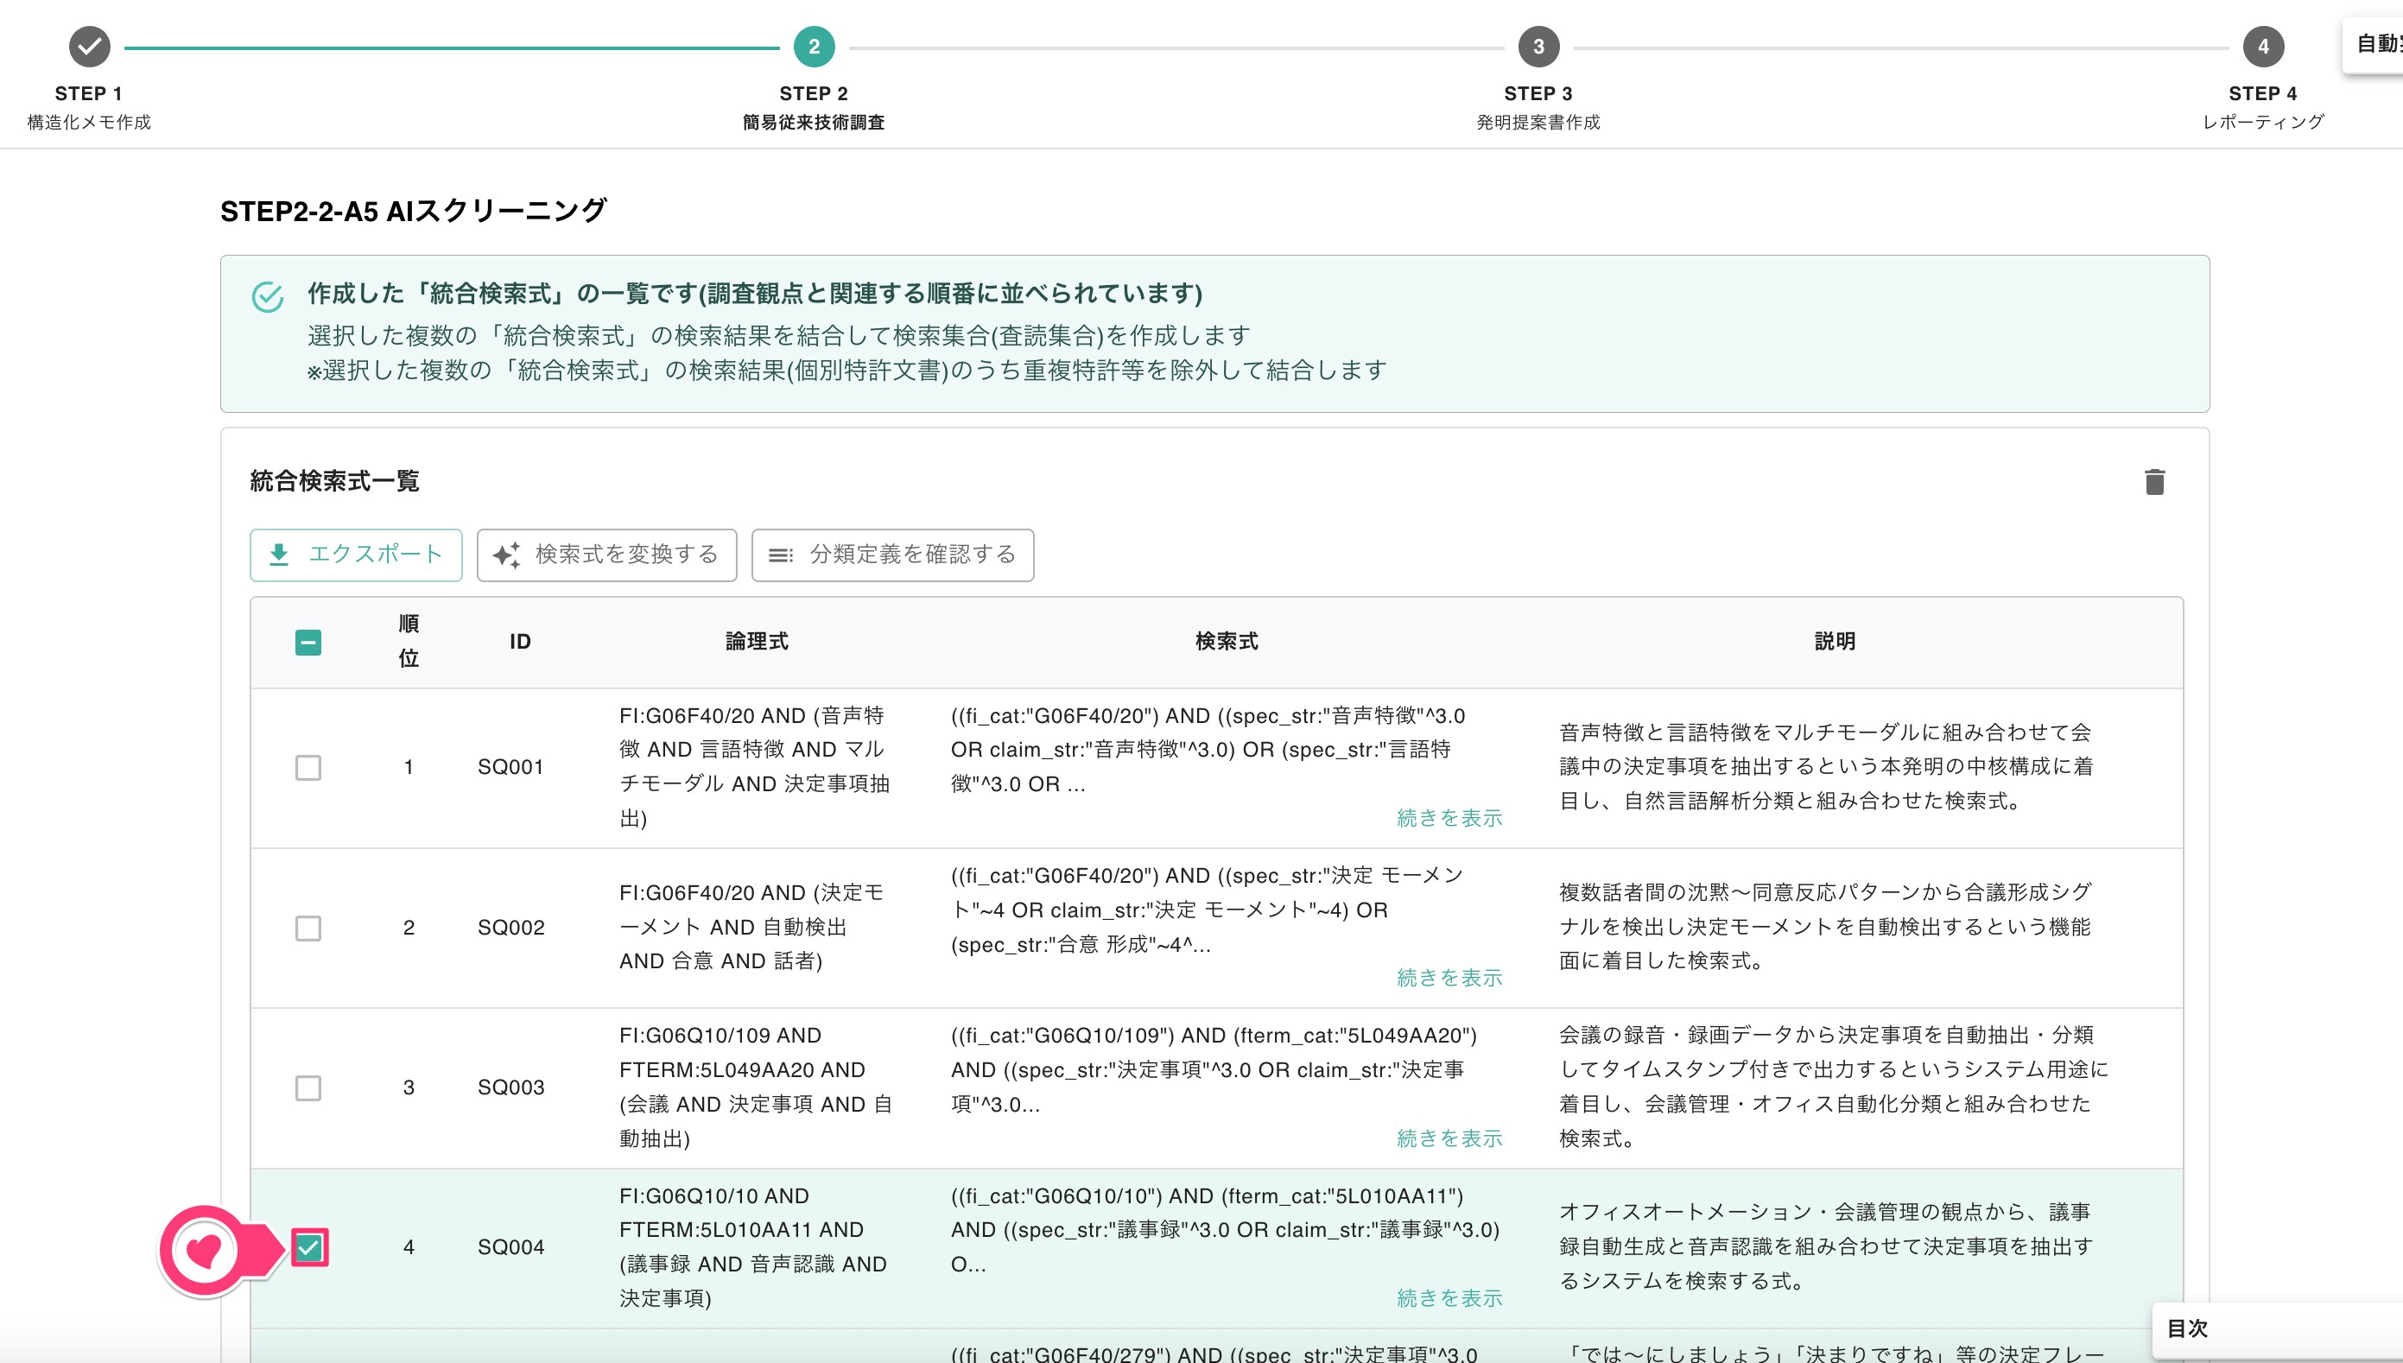Expand 続きを表示 for SQ004 search formula
This screenshot has width=2403, height=1363.
(x=1449, y=1298)
